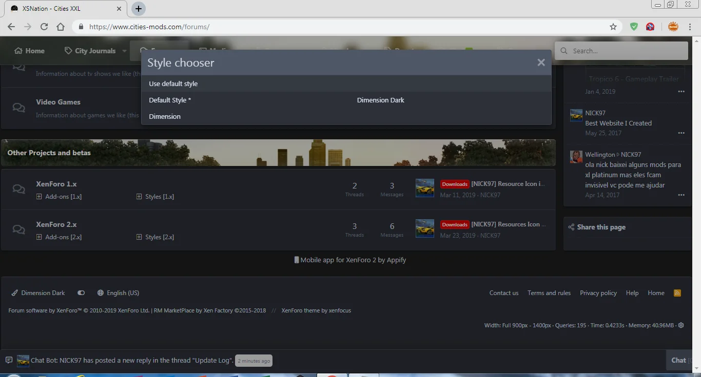This screenshot has height=377, width=701.
Task: Open thread [NICK97] Resource Icon from Mar 11
Action: click(508, 184)
